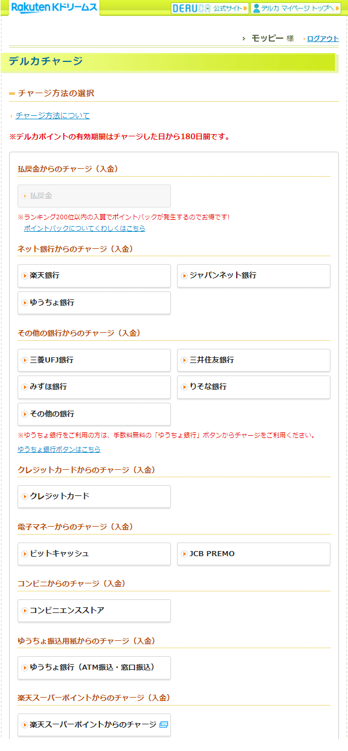
Task: Select the コンビニエンスストア charge button
Action: [94, 611]
